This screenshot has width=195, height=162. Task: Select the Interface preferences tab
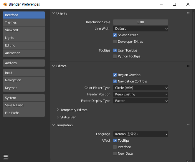tap(24, 15)
